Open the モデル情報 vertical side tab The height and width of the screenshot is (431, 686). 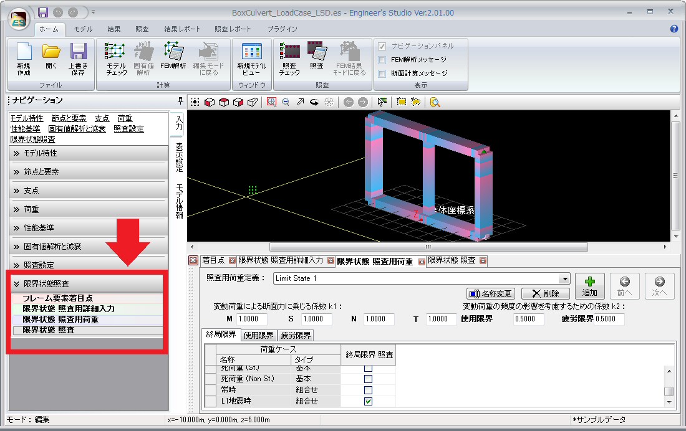pos(179,201)
